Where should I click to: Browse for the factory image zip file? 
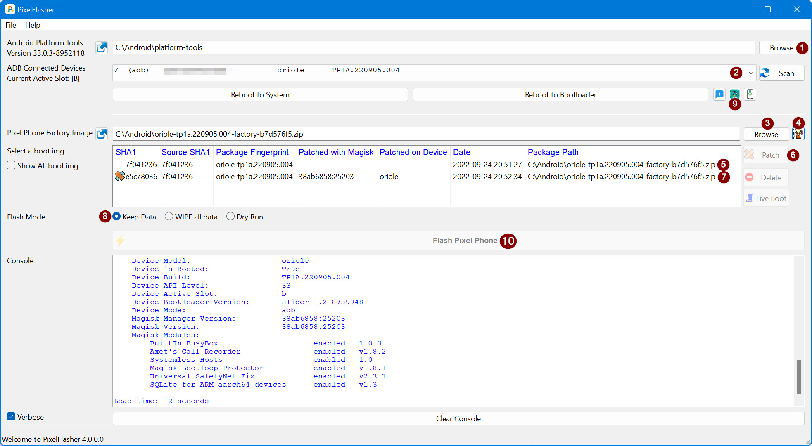pyautogui.click(x=766, y=134)
